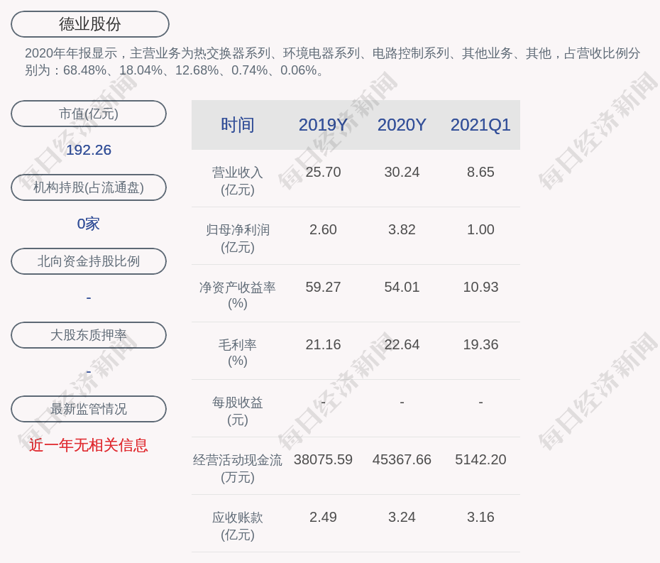Select the 2019Y column header
The width and height of the screenshot is (660, 563).
coord(323,125)
